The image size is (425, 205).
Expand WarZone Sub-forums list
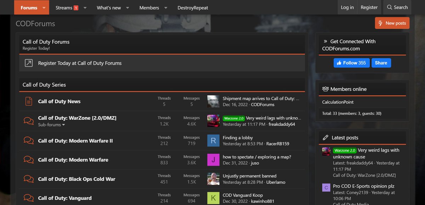click(52, 125)
